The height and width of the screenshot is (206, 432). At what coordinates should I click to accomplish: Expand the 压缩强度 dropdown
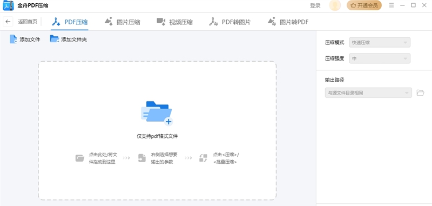pos(380,58)
